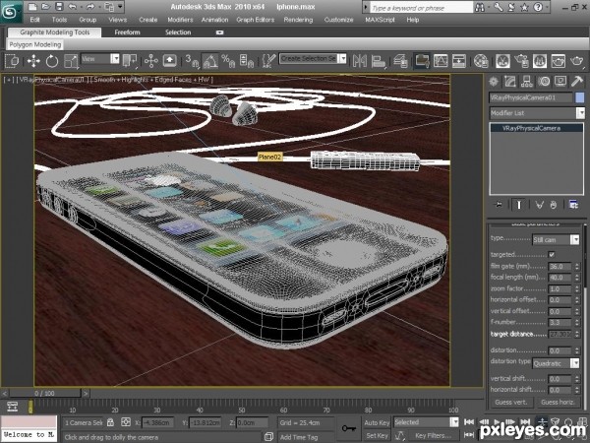Click the Render Production teapot icon
The height and width of the screenshot is (443, 590).
click(x=576, y=61)
